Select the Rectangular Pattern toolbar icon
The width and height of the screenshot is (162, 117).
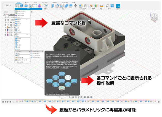[35, 6]
